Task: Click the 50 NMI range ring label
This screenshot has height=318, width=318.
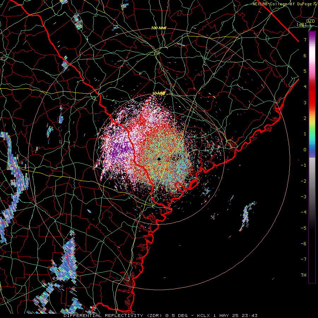Action: click(159, 93)
